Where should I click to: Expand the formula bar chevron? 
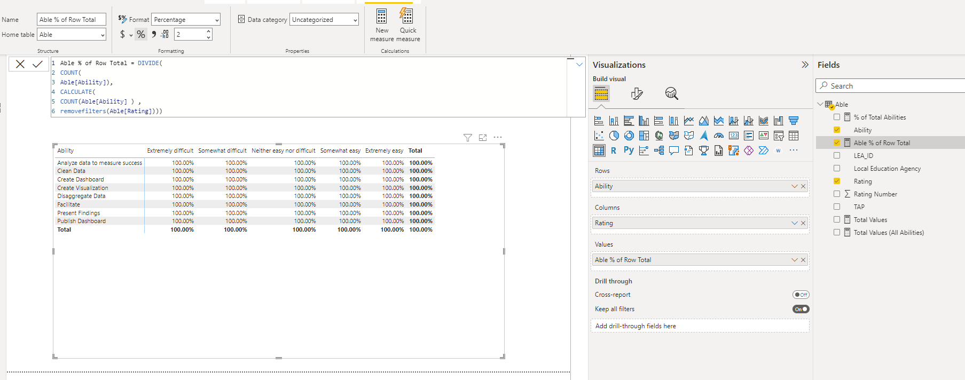pyautogui.click(x=579, y=65)
